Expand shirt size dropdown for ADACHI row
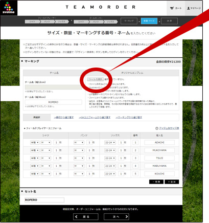 (45, 143)
